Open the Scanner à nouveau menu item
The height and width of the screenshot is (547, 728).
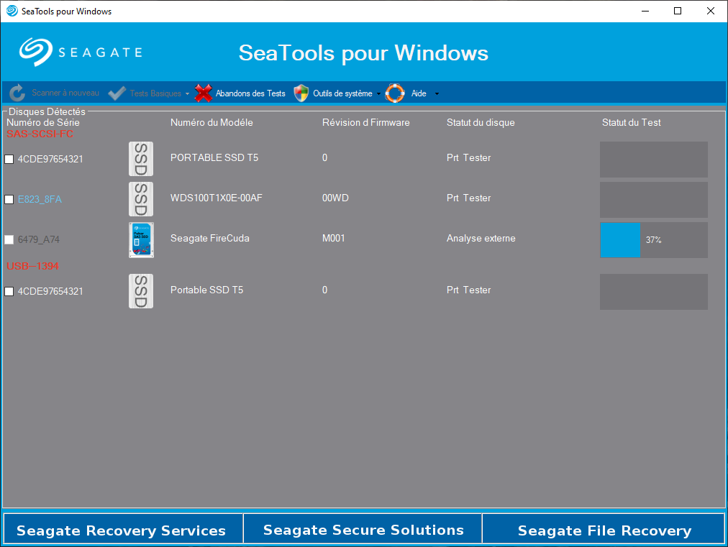coord(65,93)
